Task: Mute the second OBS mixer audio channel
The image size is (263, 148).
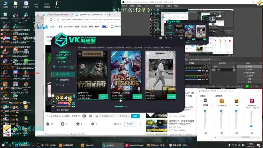Action: [203, 79]
